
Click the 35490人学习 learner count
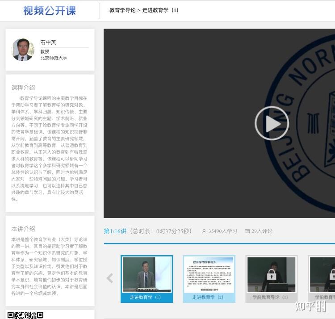pos(222,231)
